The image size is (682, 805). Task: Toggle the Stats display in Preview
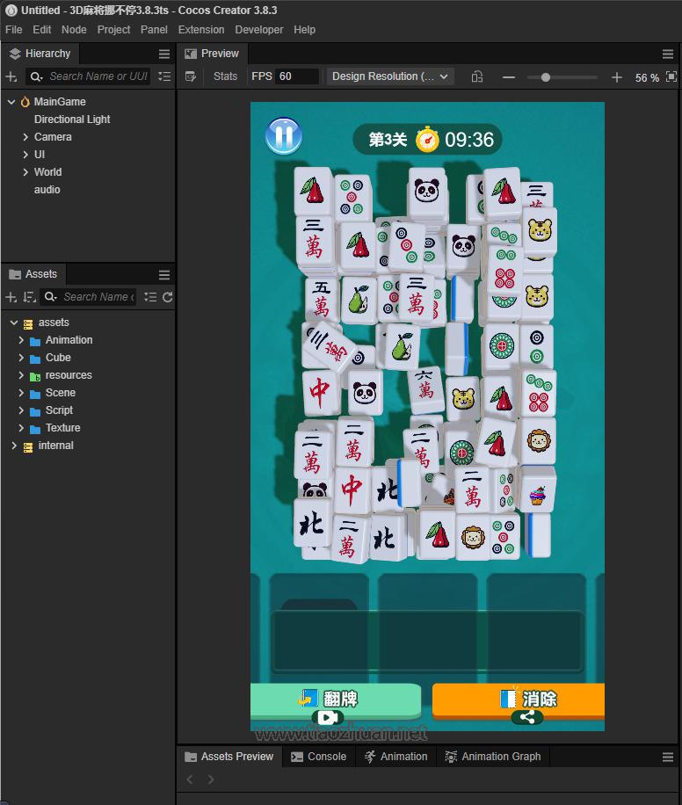[x=225, y=76]
